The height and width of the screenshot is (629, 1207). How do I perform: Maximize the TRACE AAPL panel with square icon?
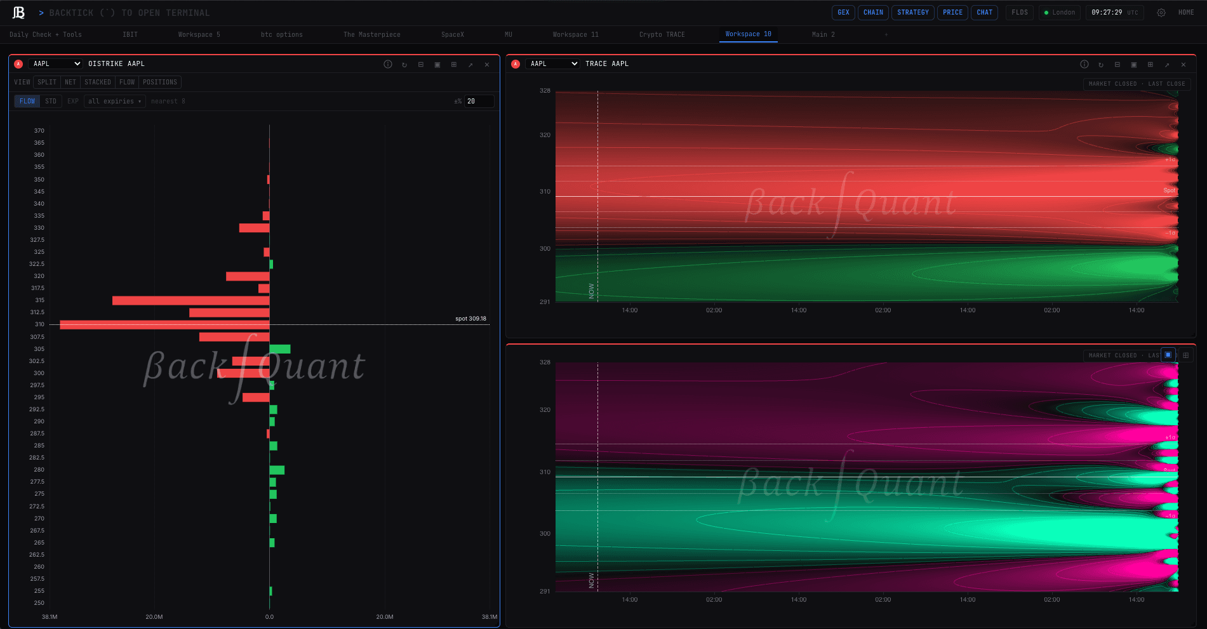pos(1134,64)
